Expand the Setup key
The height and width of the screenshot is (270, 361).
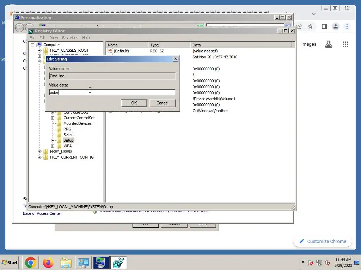click(53, 141)
